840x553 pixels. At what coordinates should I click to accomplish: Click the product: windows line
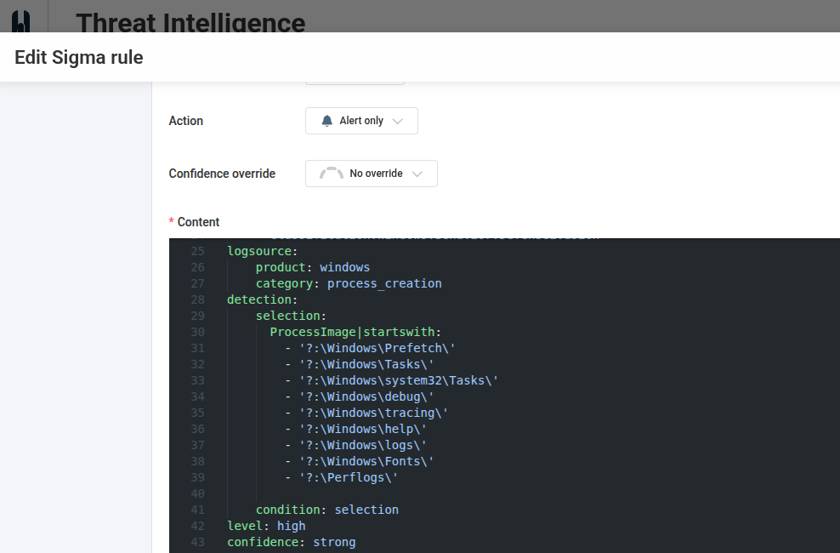(x=313, y=267)
